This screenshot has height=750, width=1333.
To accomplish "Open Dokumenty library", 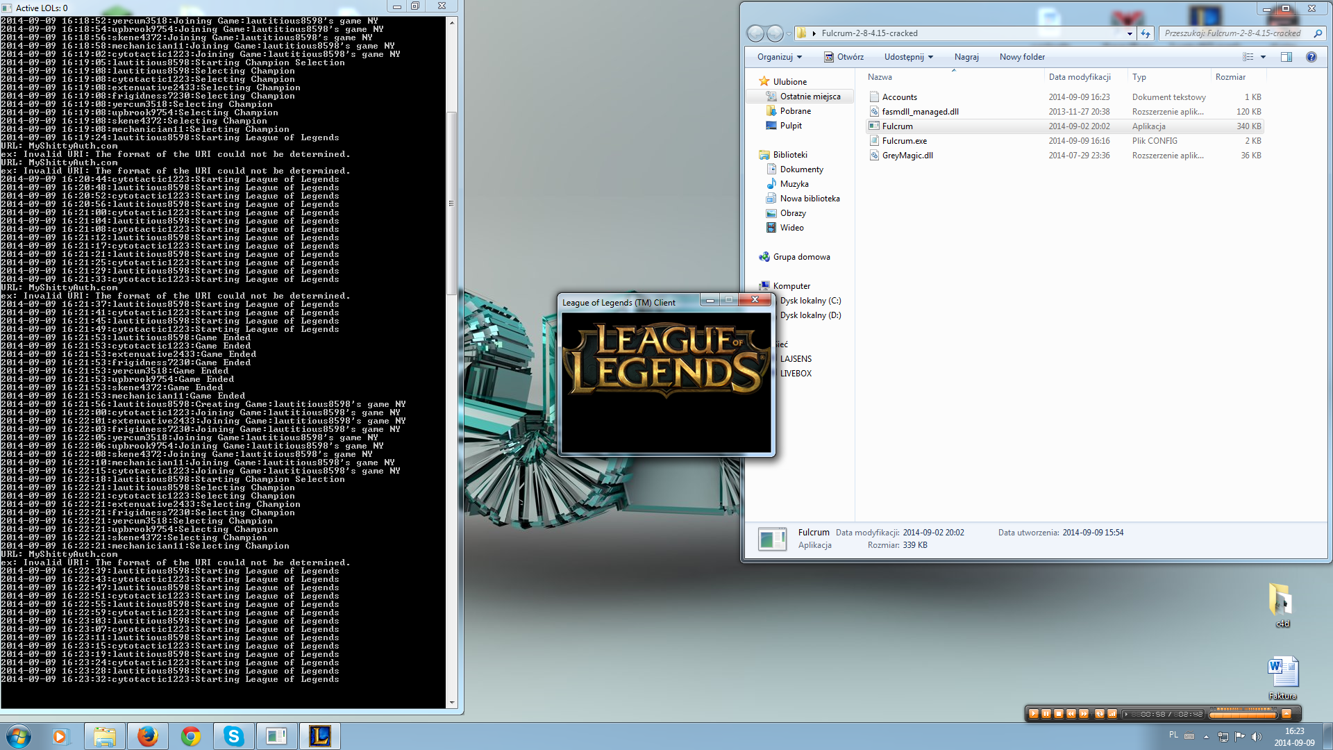I will tap(795, 169).
